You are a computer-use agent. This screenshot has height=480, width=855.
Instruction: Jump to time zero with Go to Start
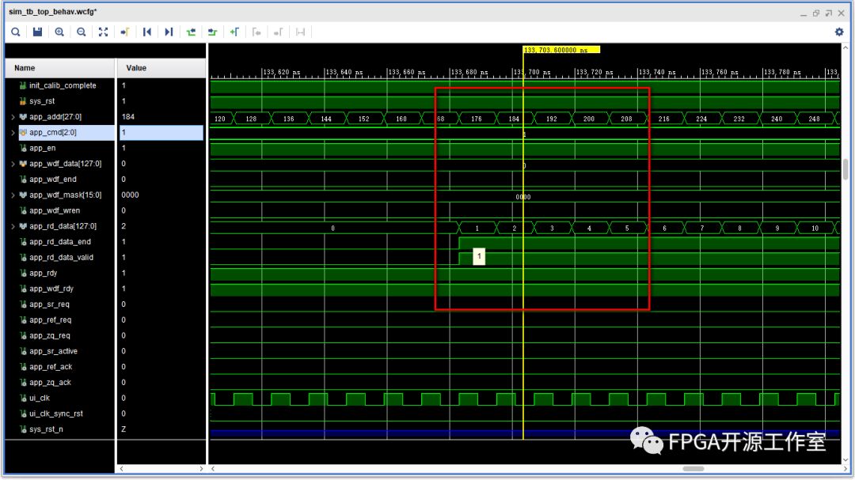pyautogui.click(x=146, y=32)
